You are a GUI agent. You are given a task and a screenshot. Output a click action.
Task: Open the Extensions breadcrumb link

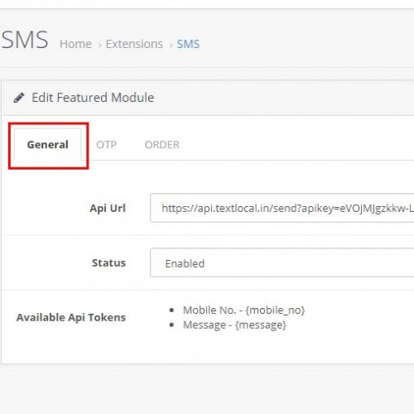click(134, 44)
